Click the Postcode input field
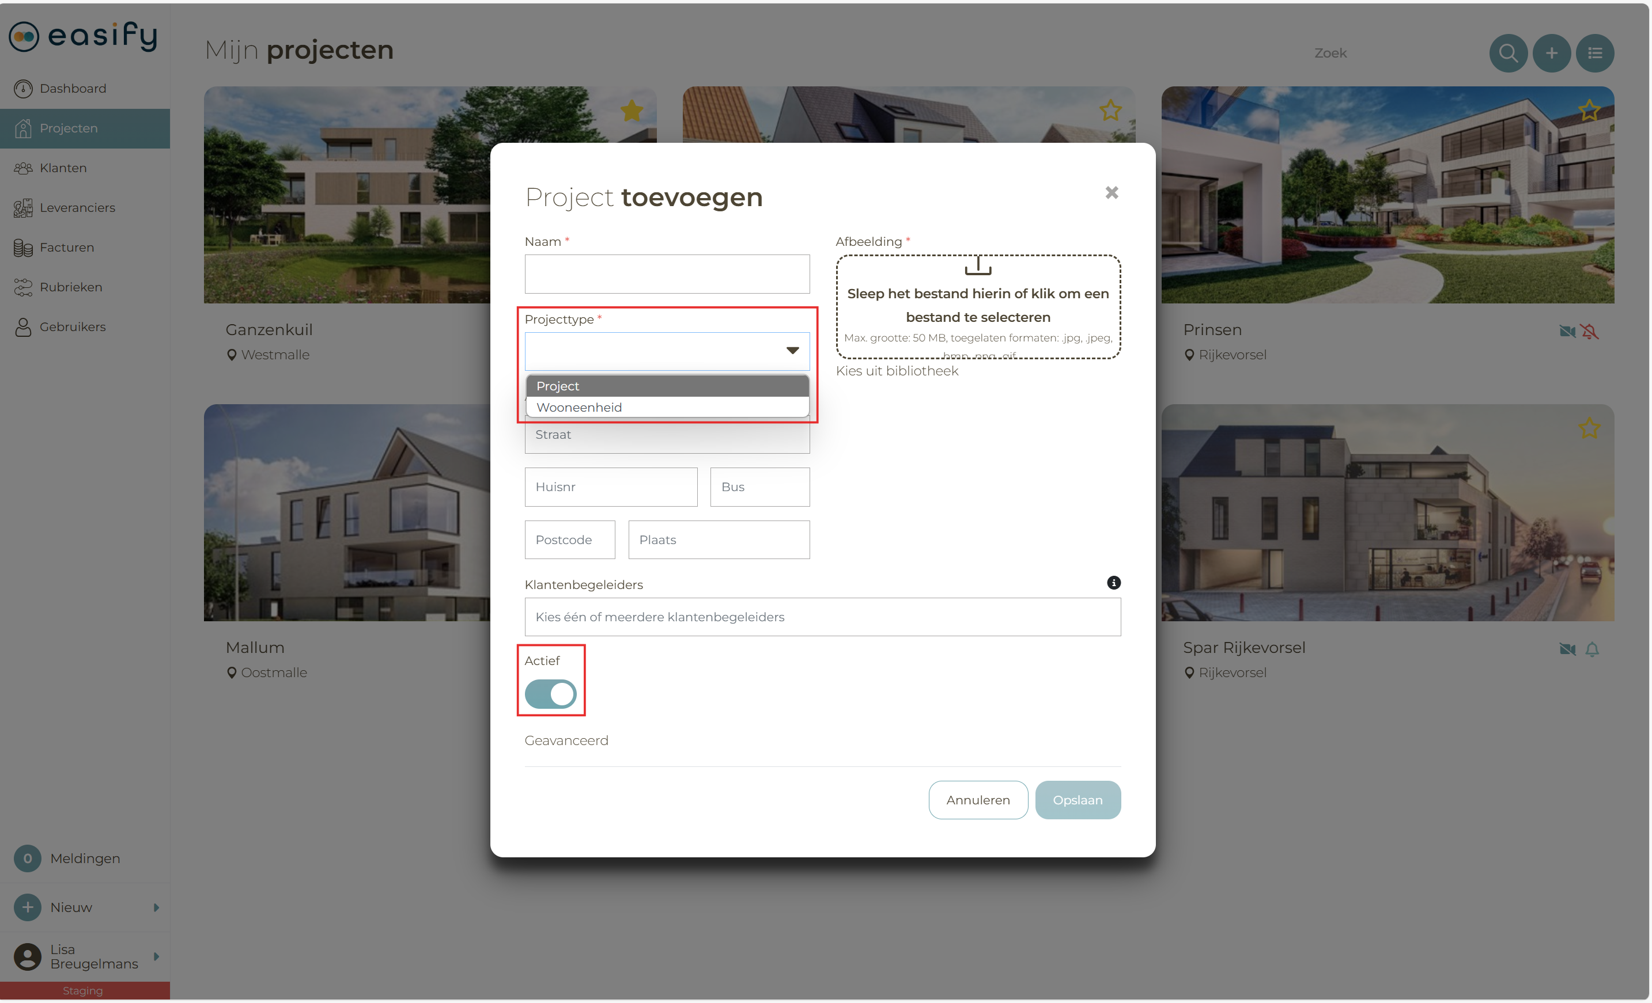The height and width of the screenshot is (1003, 1652). point(570,540)
